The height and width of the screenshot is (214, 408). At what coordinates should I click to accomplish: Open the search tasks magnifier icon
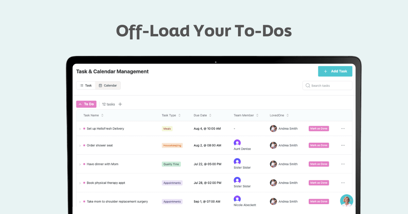[307, 85]
